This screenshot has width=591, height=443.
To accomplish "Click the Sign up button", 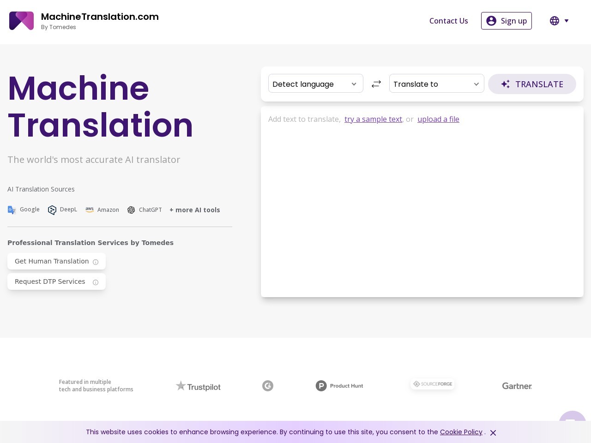I will pyautogui.click(x=507, y=21).
